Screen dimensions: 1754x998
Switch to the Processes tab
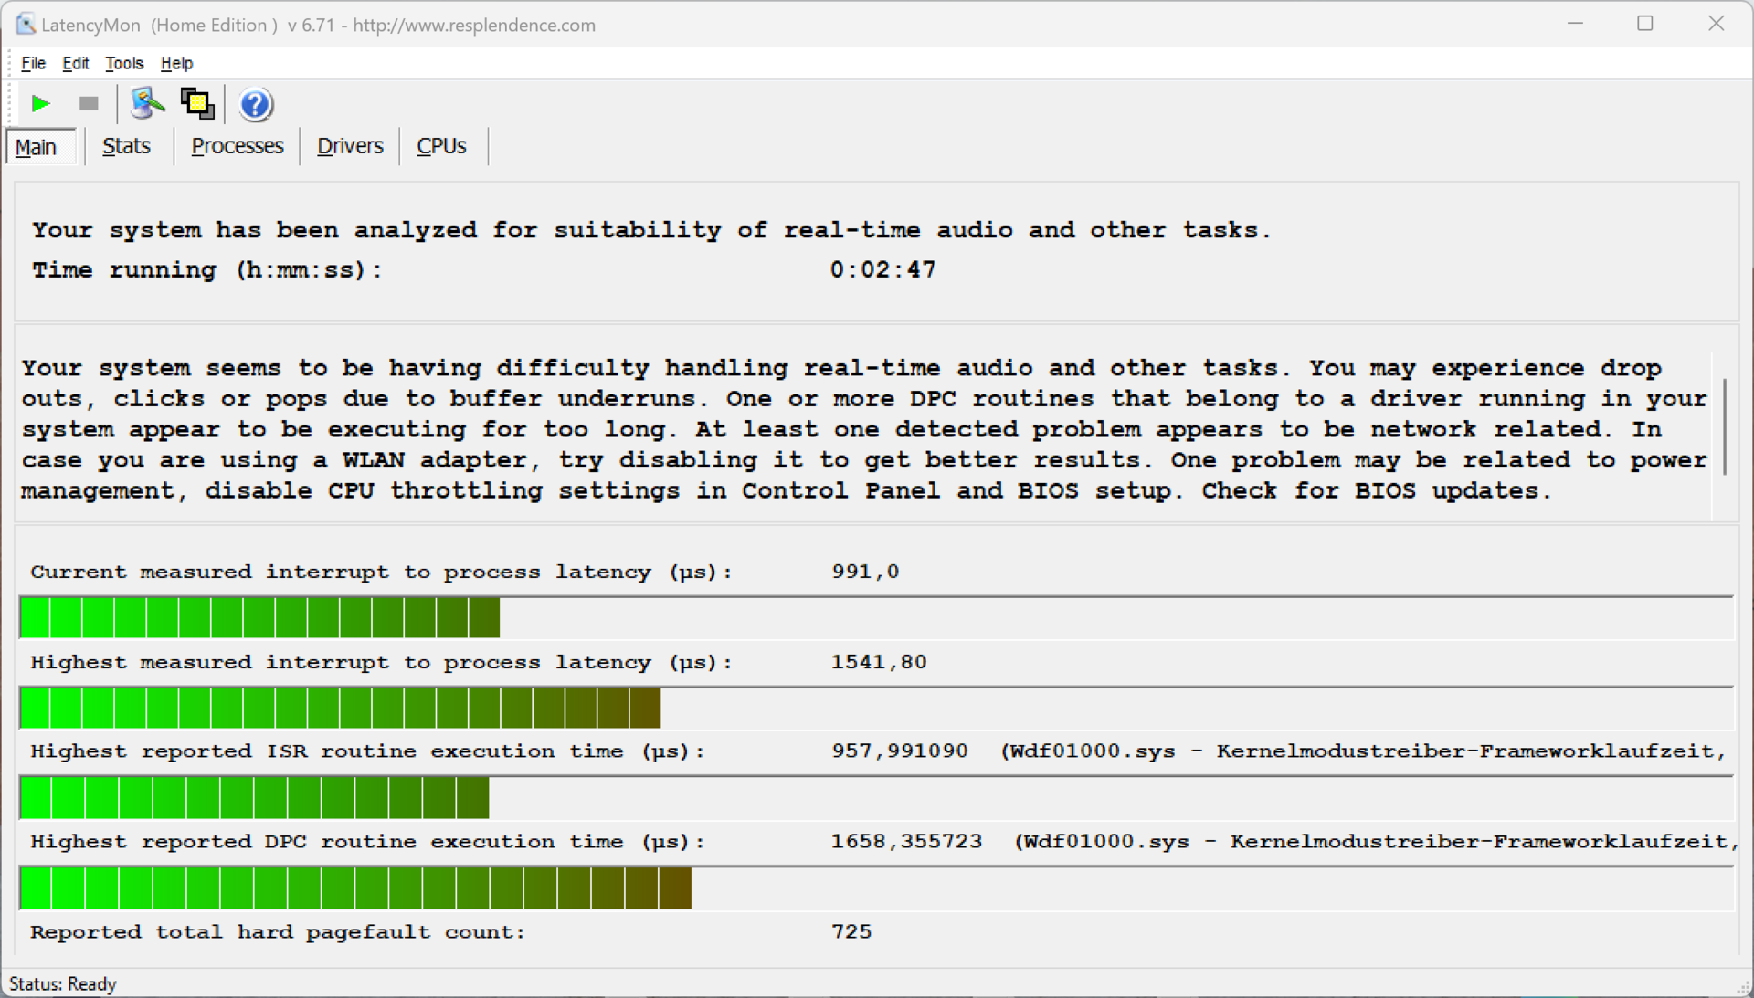coord(238,146)
